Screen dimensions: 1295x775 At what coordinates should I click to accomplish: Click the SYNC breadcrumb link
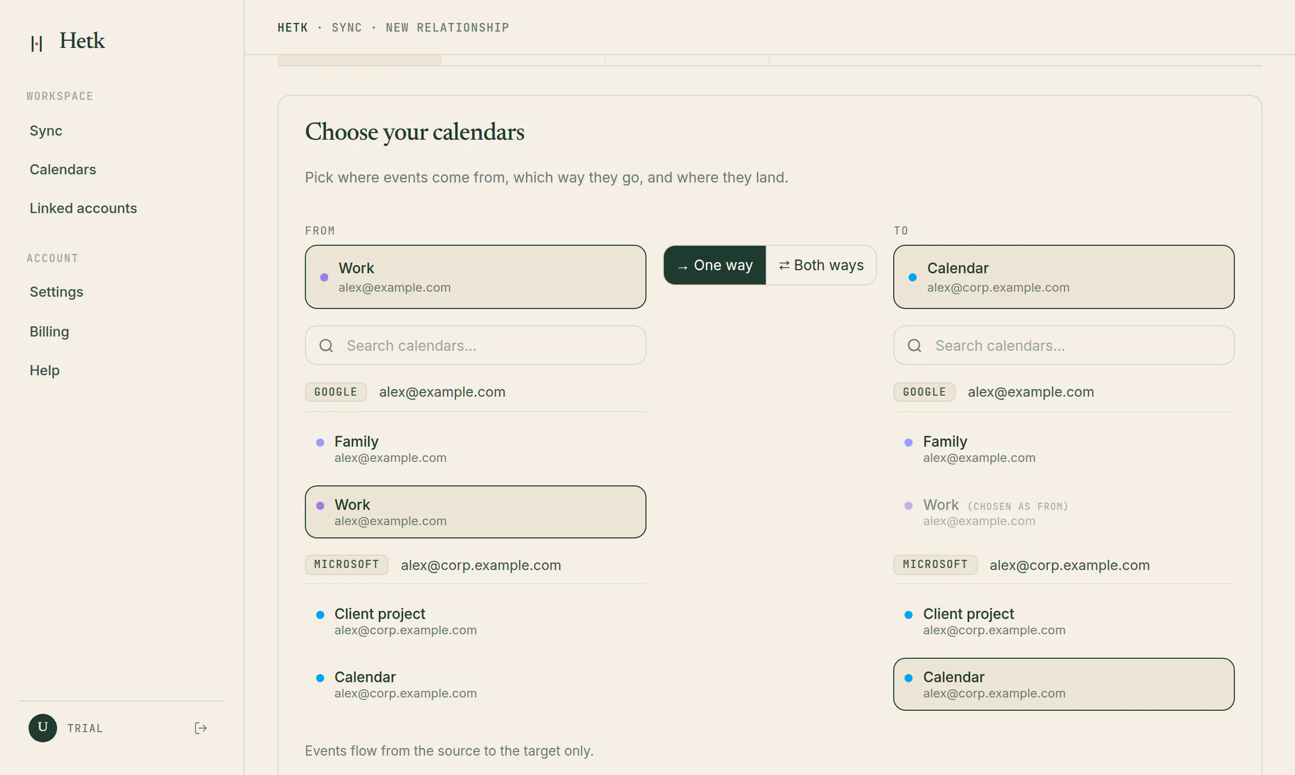click(x=347, y=27)
